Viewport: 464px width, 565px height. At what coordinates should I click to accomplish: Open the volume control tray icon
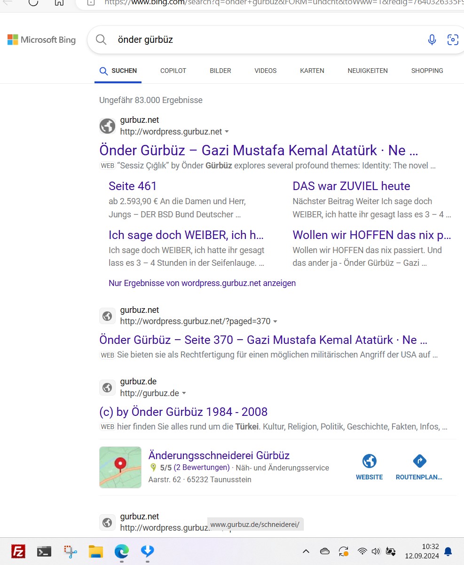pyautogui.click(x=376, y=551)
